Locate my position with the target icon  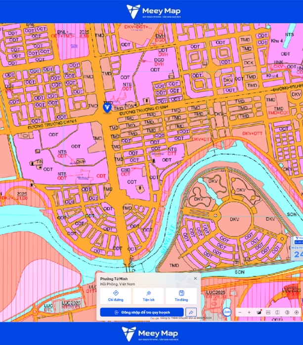point(297,312)
